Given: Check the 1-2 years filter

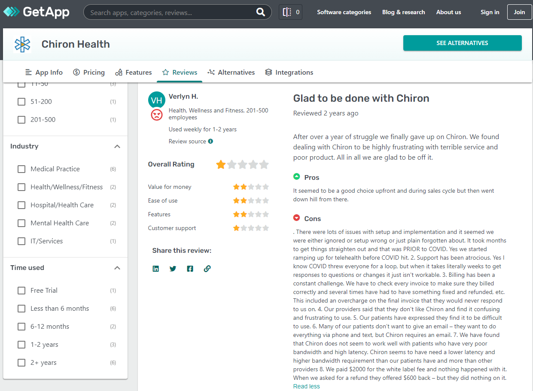Looking at the screenshot, I should [21, 345].
